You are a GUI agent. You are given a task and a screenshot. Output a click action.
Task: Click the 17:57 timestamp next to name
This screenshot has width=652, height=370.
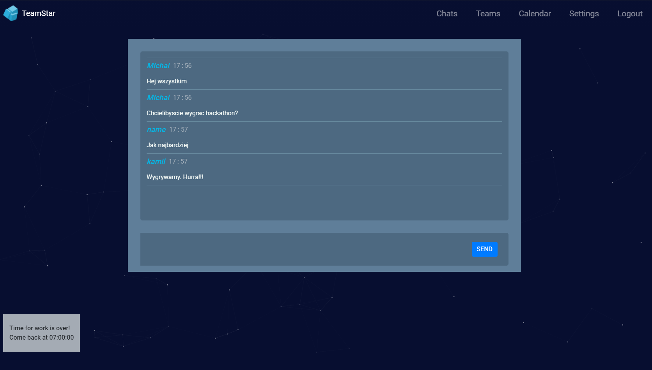click(x=179, y=129)
